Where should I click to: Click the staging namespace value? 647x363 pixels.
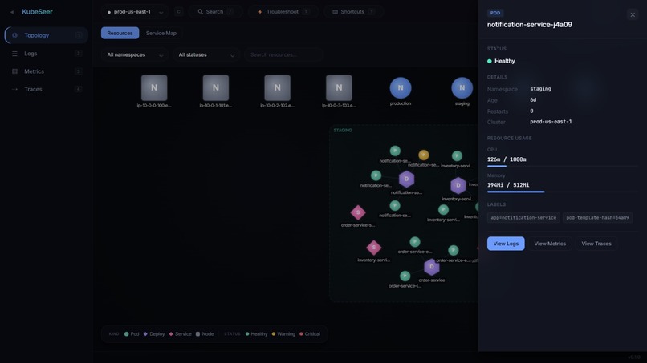tap(540, 89)
